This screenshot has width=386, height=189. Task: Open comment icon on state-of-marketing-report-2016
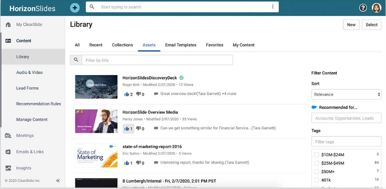156,163
